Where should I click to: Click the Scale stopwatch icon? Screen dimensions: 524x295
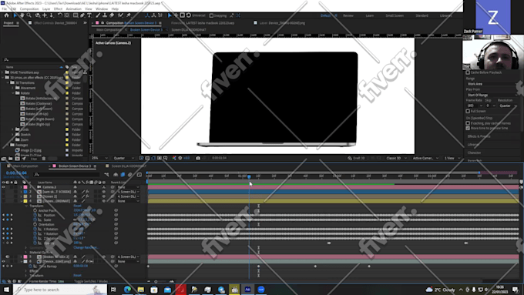(x=35, y=220)
